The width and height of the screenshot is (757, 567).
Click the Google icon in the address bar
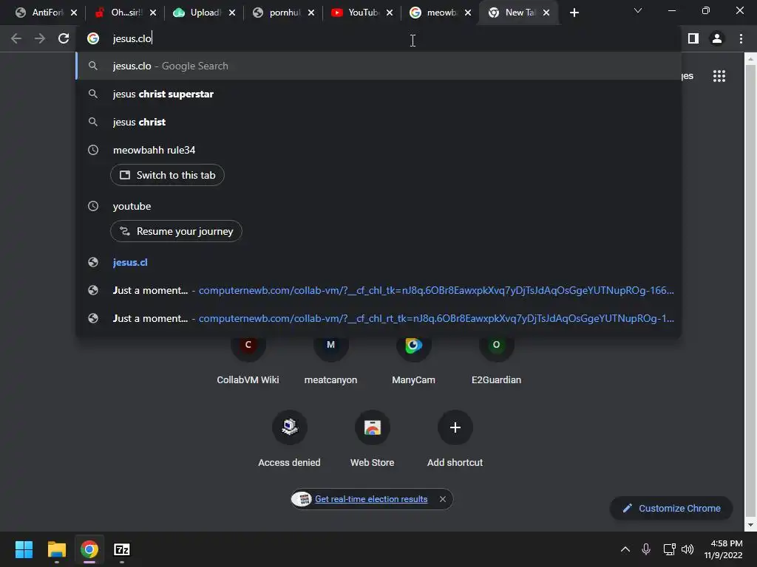[93, 38]
